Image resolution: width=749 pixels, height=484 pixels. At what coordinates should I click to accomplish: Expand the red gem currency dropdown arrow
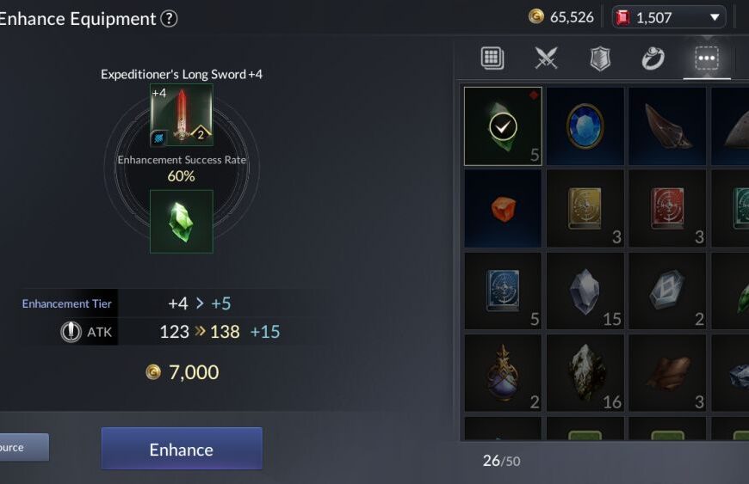(x=715, y=18)
